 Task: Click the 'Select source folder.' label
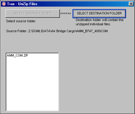tap(21, 21)
